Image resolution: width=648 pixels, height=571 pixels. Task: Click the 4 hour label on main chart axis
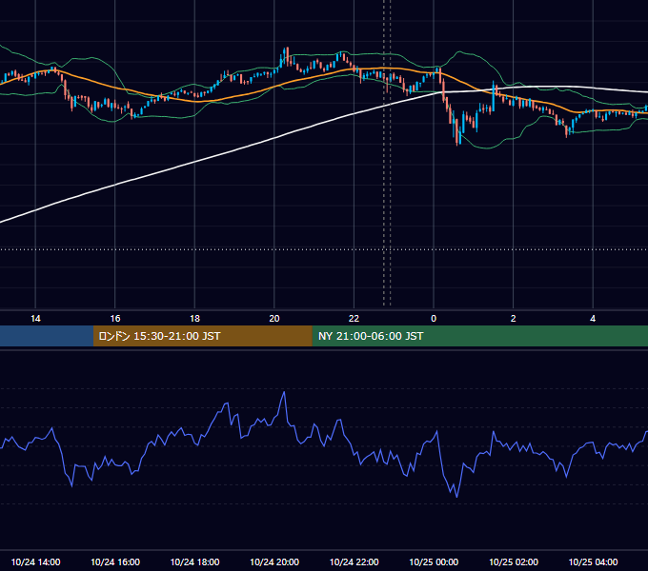click(593, 319)
